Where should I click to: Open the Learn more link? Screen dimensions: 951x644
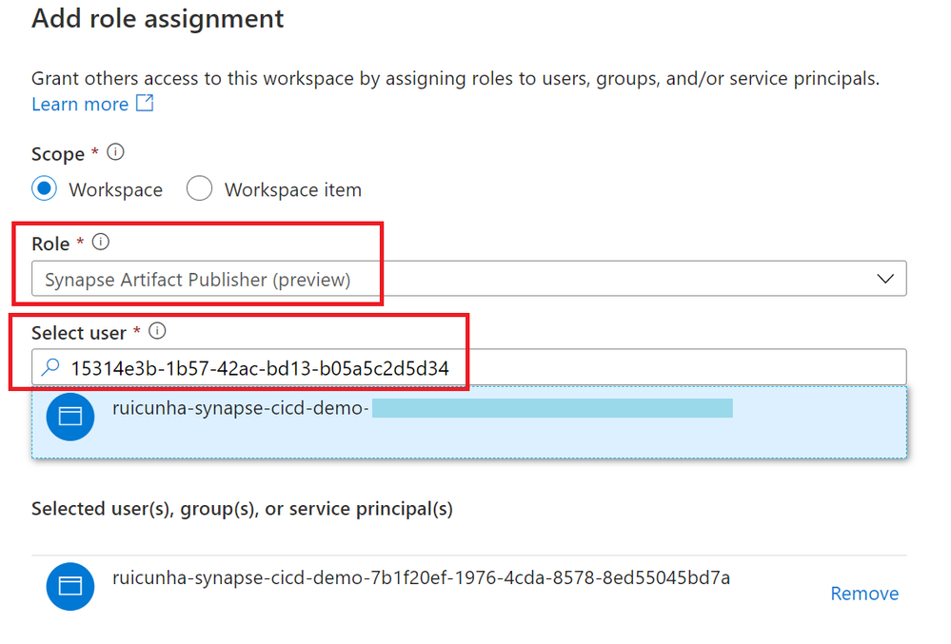[x=80, y=105]
